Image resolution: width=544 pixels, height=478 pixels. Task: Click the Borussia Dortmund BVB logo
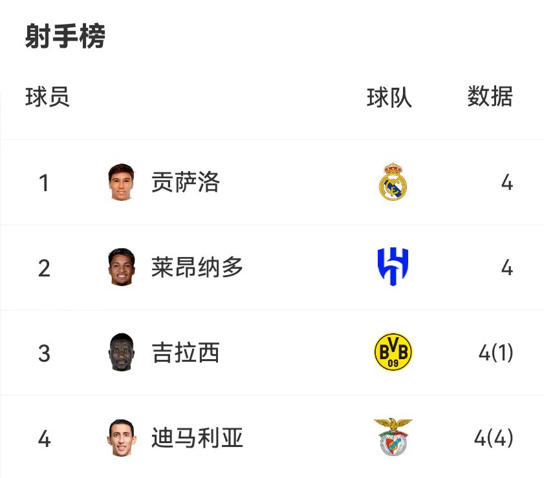coord(393,353)
